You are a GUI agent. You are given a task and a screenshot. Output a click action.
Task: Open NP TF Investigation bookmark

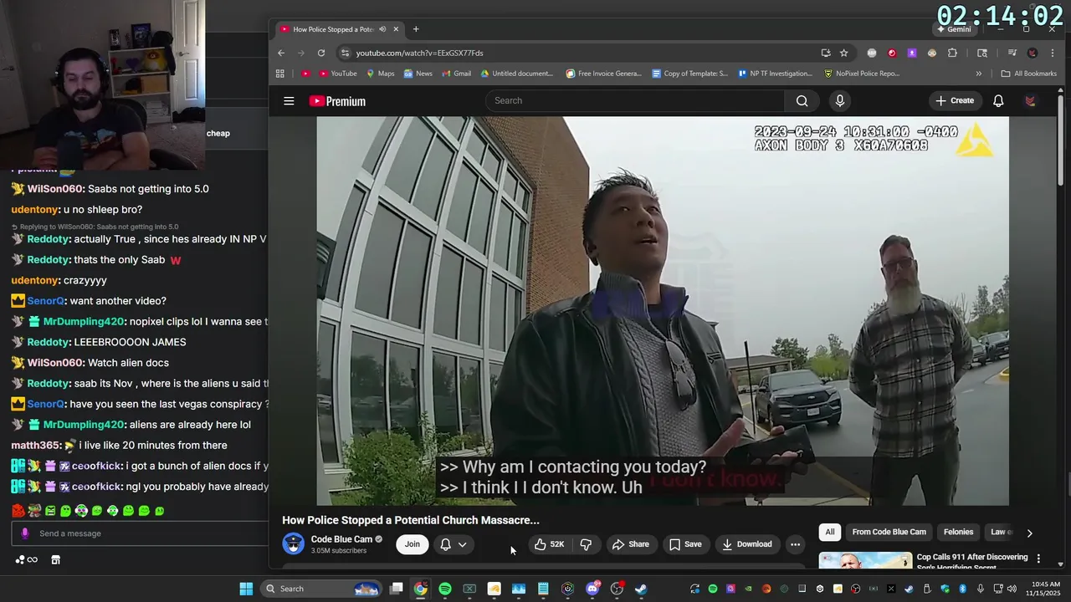[x=775, y=74]
